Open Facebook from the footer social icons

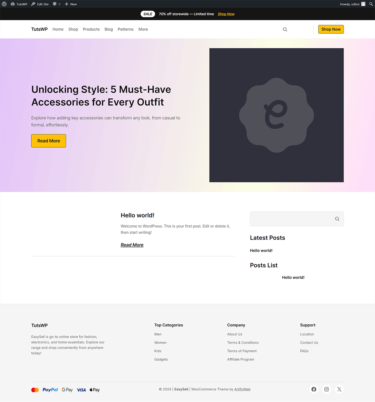pyautogui.click(x=314, y=389)
